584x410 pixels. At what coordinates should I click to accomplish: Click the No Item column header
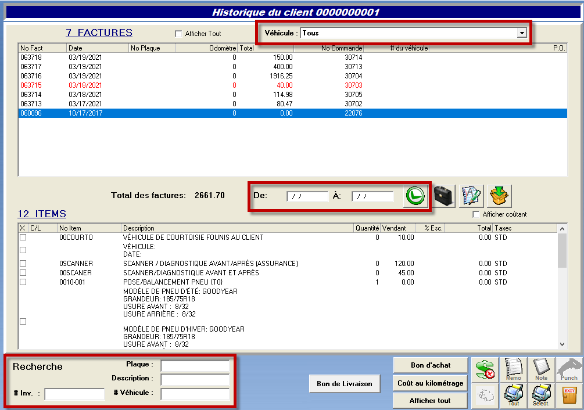pos(89,228)
